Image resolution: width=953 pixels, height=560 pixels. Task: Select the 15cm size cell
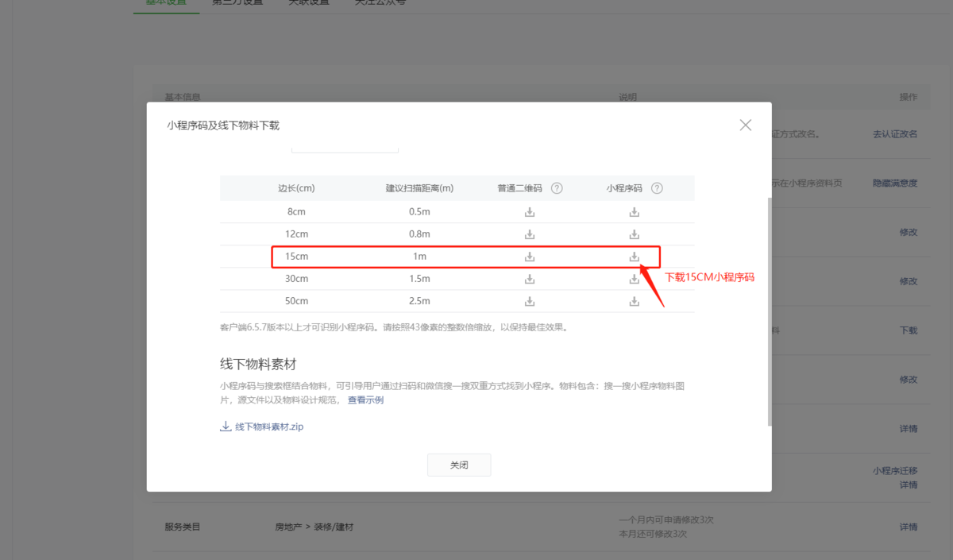[296, 257]
